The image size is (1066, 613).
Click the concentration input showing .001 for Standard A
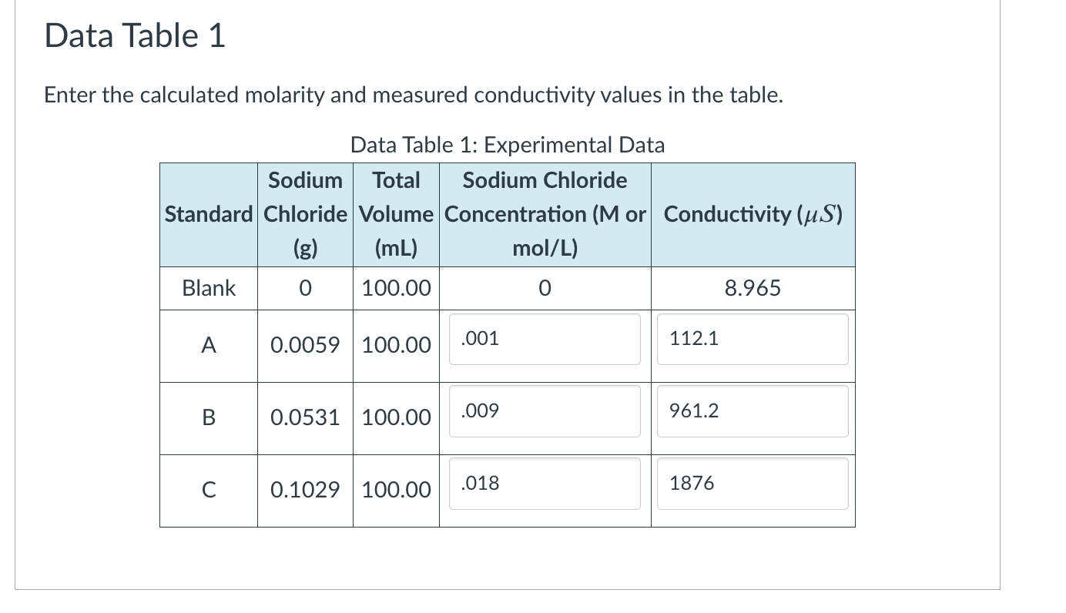[545, 339]
